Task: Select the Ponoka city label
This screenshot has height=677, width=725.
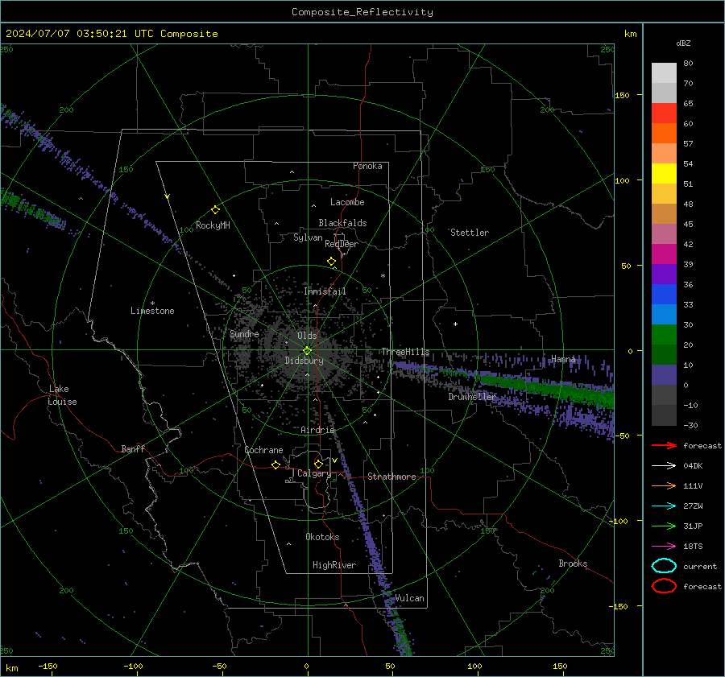Action: pyautogui.click(x=367, y=166)
